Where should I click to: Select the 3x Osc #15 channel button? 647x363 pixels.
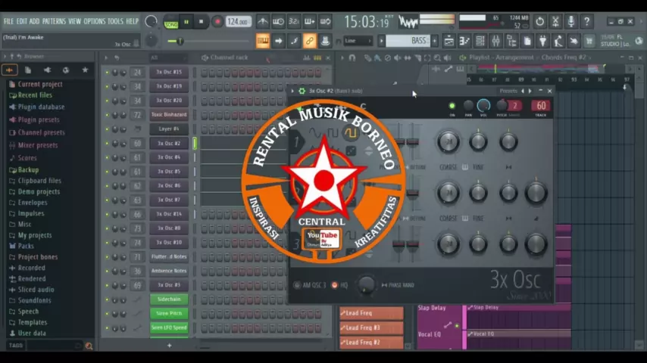click(x=168, y=73)
